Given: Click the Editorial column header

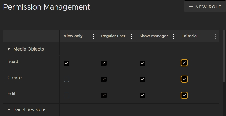Looking at the screenshot, I should click(189, 36).
